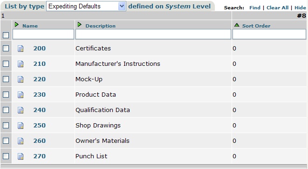Open document icon for row 230
Viewport: 308px width, 169px height.
point(21,95)
